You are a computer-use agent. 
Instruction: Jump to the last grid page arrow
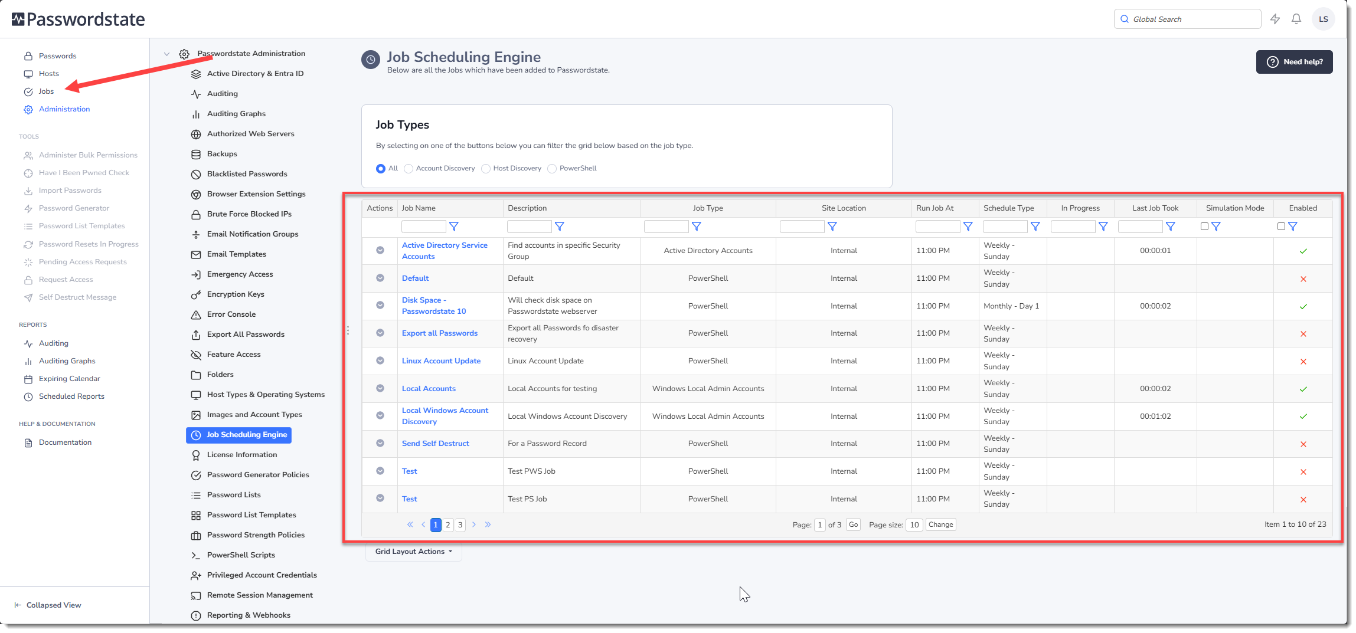[x=488, y=524]
